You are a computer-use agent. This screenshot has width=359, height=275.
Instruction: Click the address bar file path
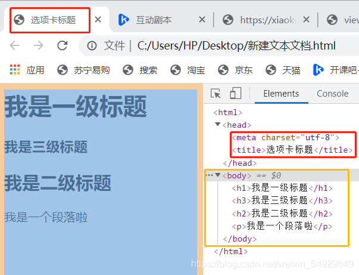pyautogui.click(x=236, y=46)
